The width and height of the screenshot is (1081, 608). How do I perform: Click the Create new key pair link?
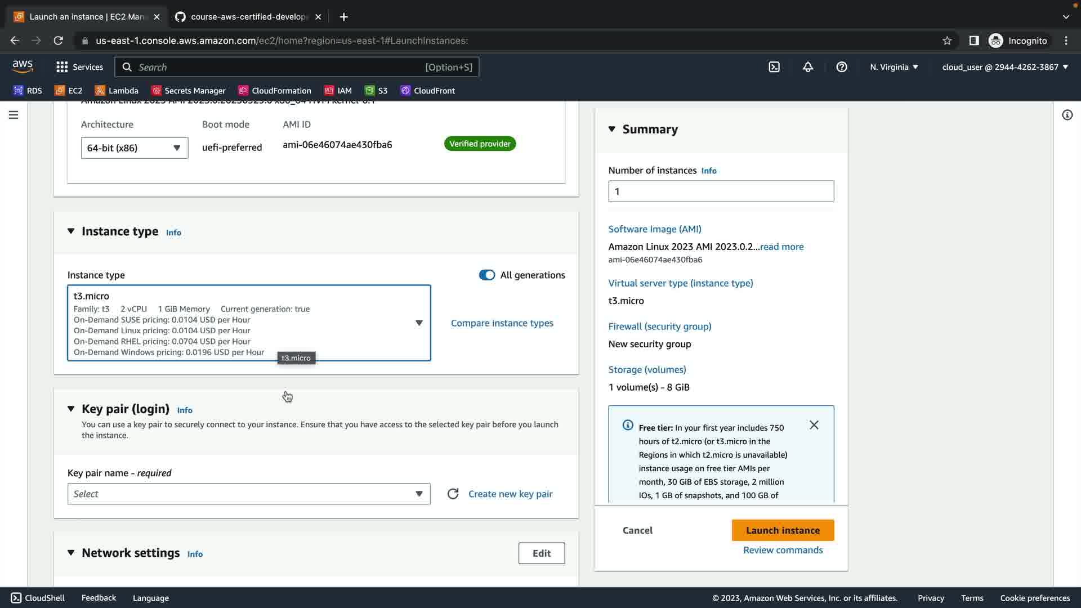pyautogui.click(x=510, y=494)
